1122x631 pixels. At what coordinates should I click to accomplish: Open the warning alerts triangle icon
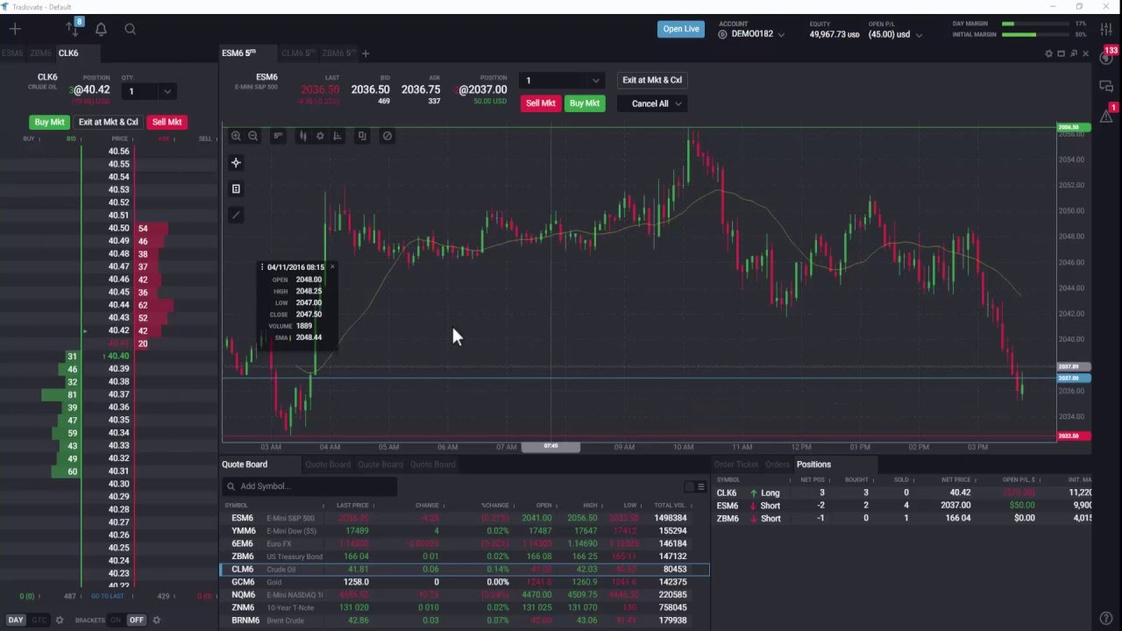[x=1106, y=115]
